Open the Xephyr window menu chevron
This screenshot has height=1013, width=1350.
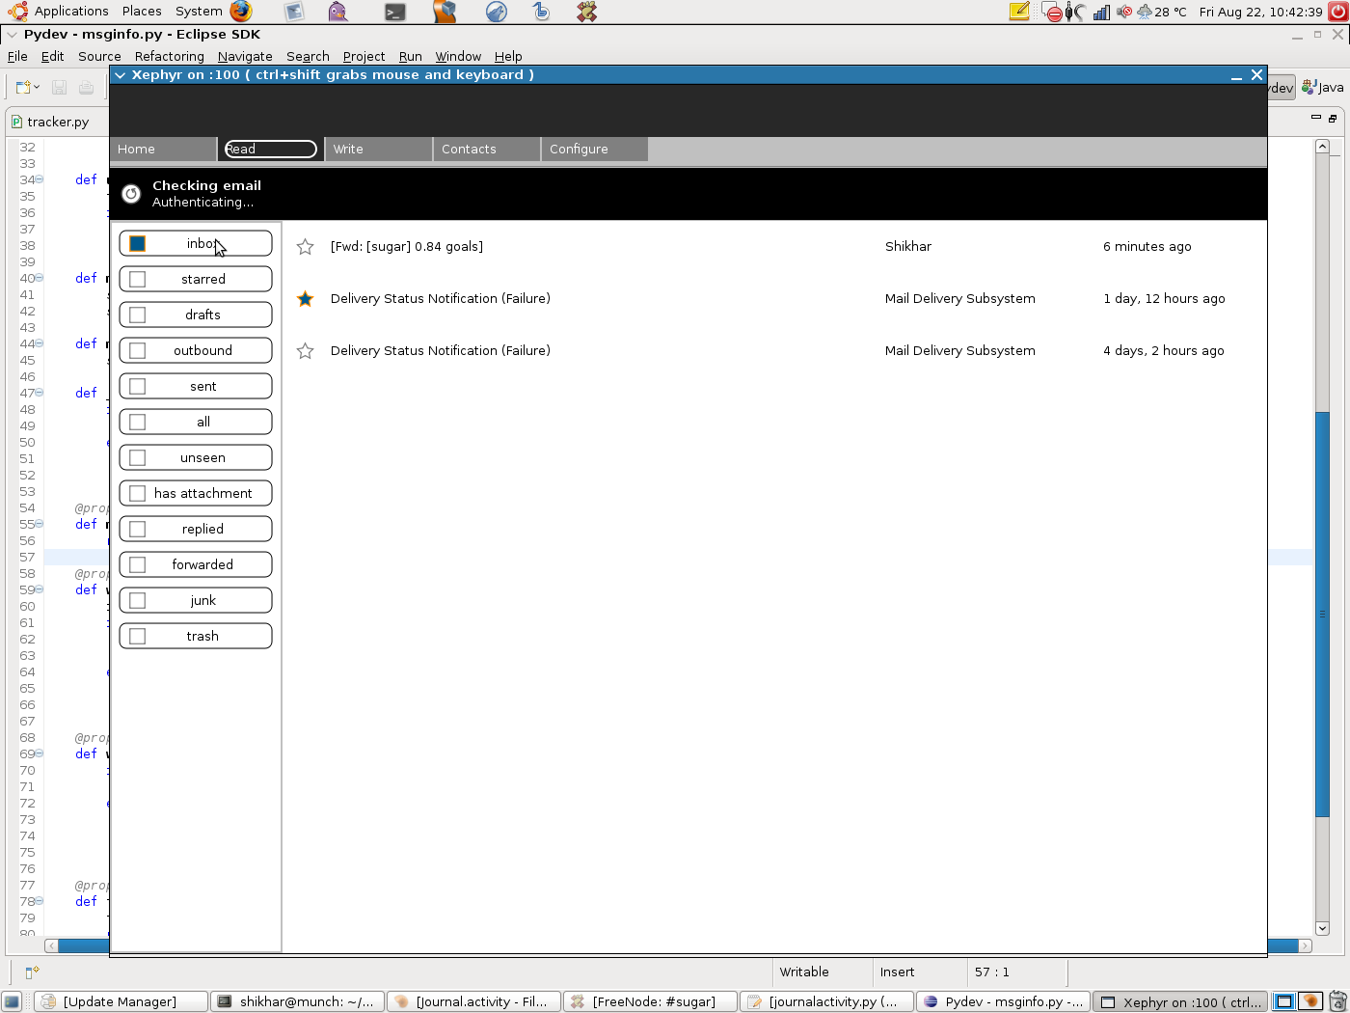(x=120, y=75)
